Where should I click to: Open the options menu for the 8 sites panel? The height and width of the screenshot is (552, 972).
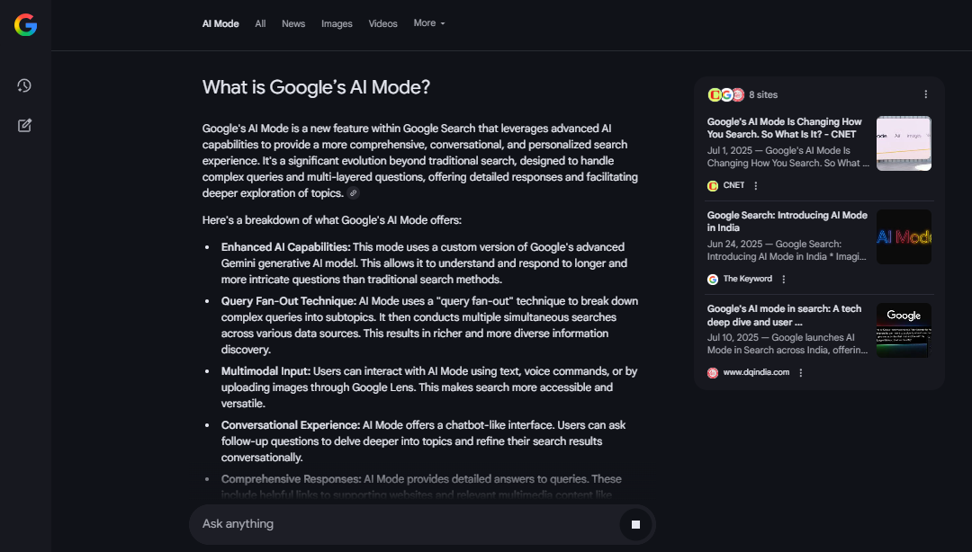click(925, 94)
